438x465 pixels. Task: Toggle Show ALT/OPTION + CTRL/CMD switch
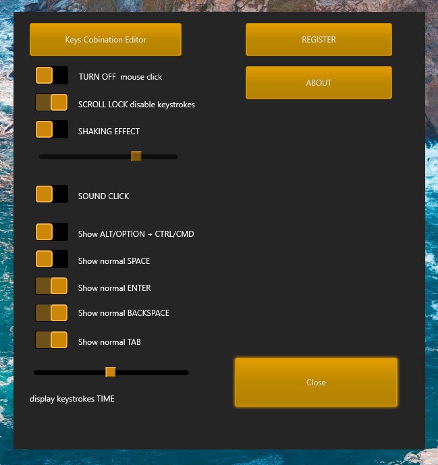[x=51, y=231]
